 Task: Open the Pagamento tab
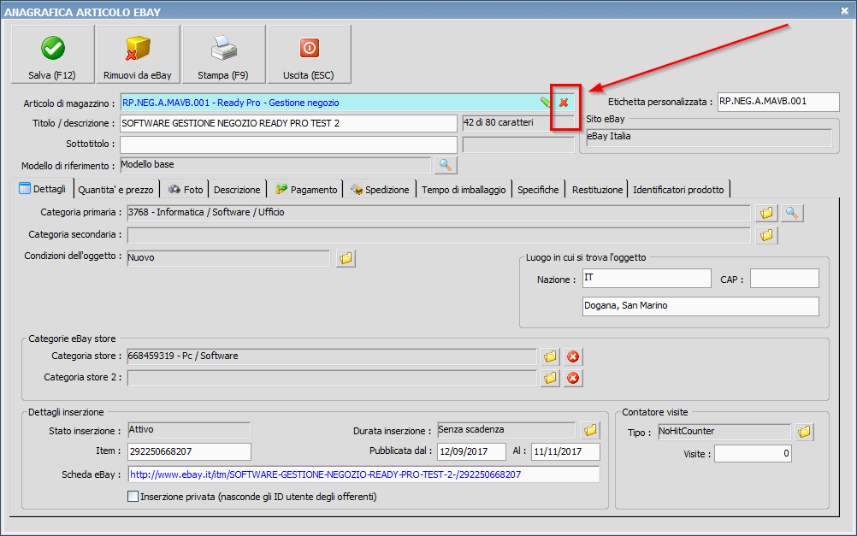pos(306,190)
